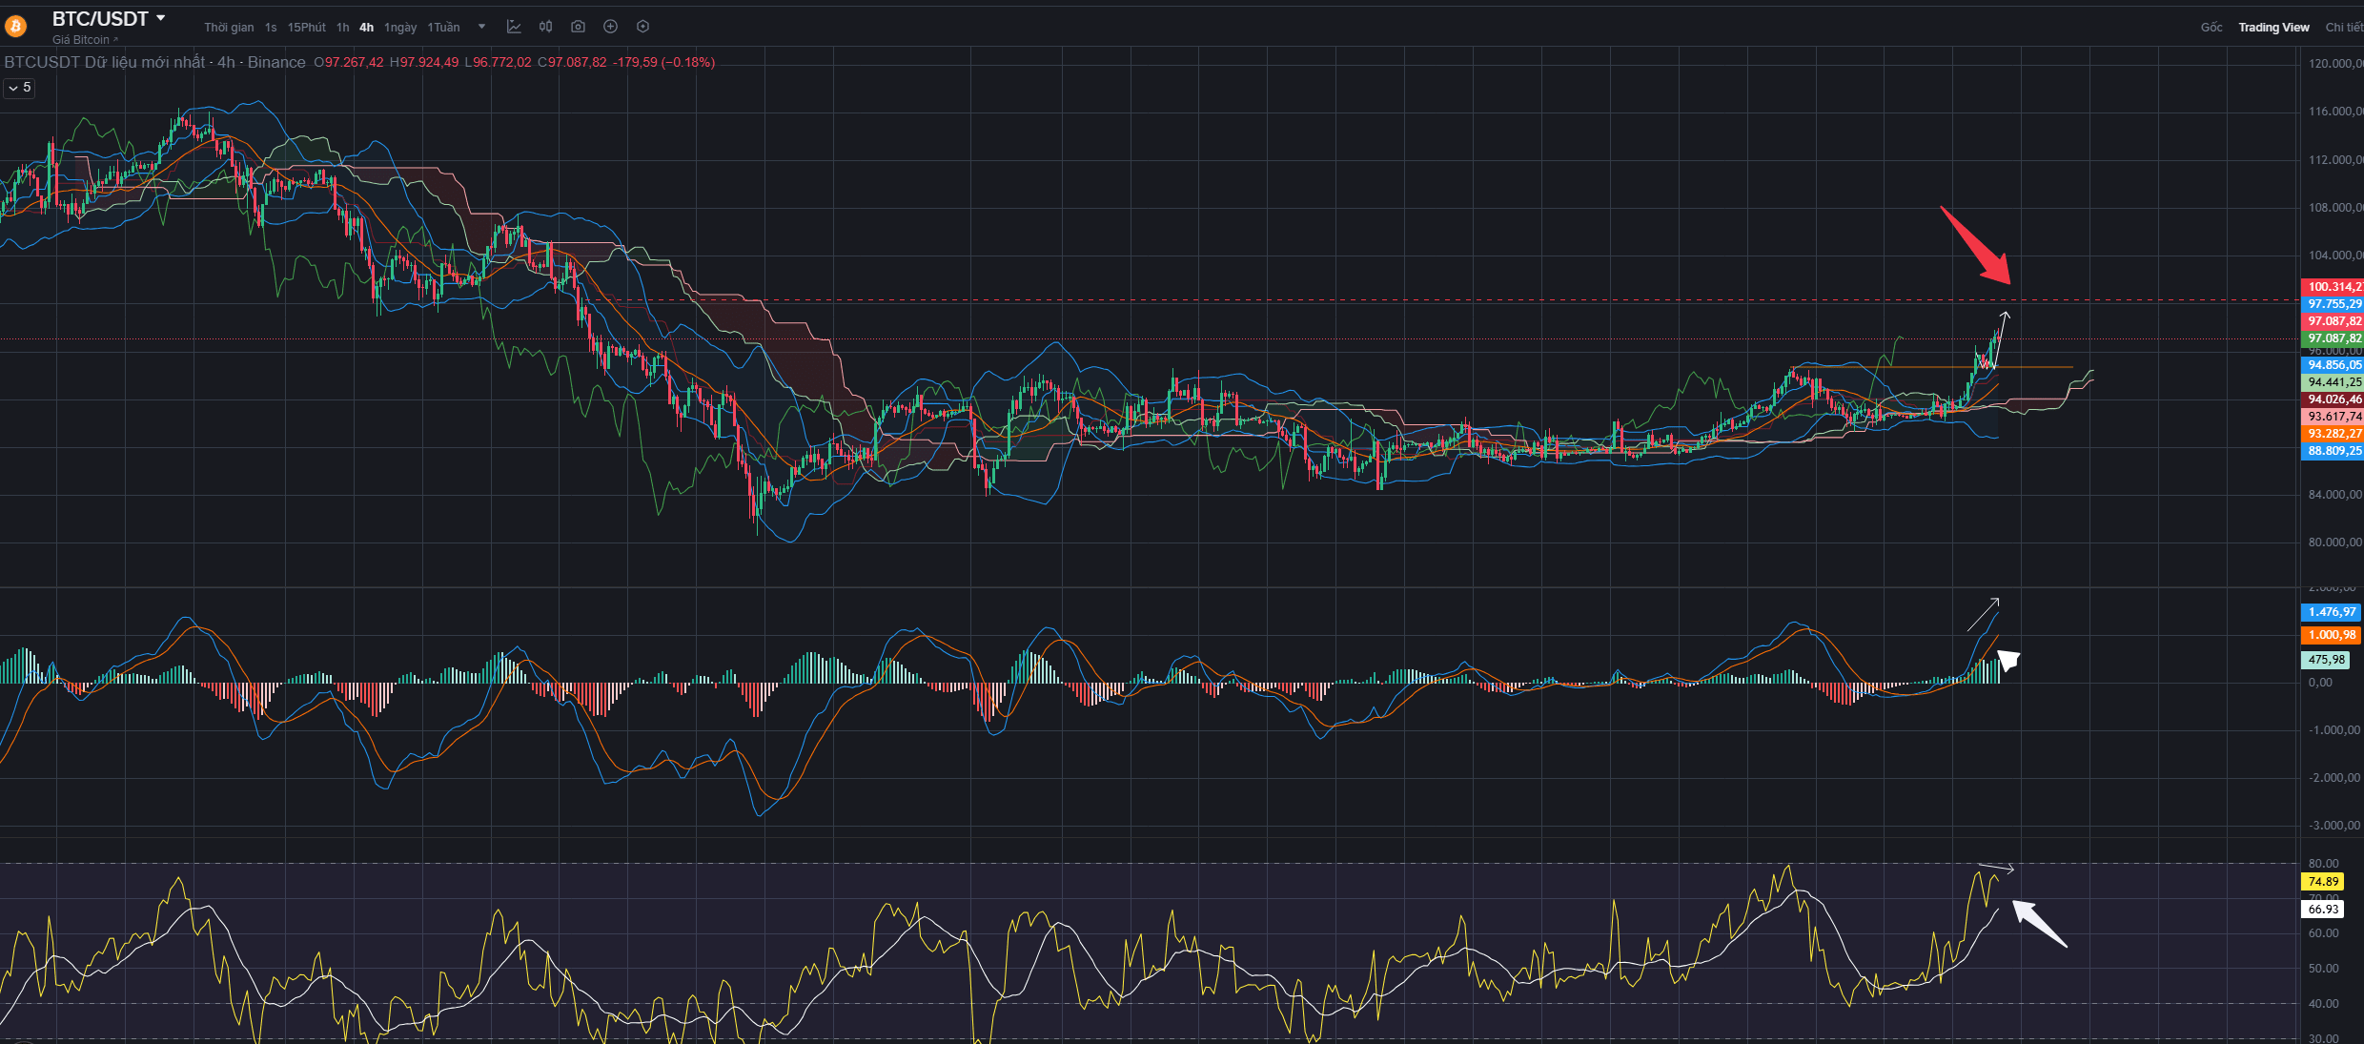Select the 1Tuần interval button
The height and width of the screenshot is (1044, 2364).
point(443,28)
